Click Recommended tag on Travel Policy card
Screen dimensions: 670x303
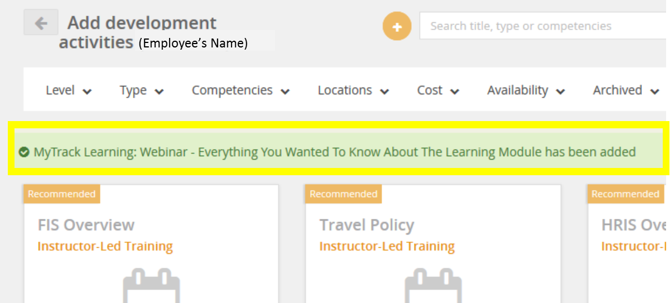coord(344,194)
